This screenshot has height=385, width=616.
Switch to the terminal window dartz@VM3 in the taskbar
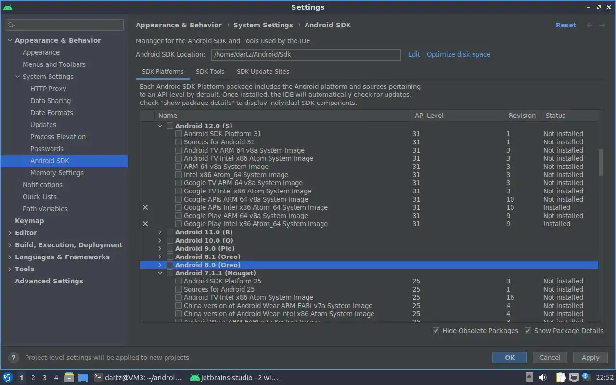click(138, 378)
